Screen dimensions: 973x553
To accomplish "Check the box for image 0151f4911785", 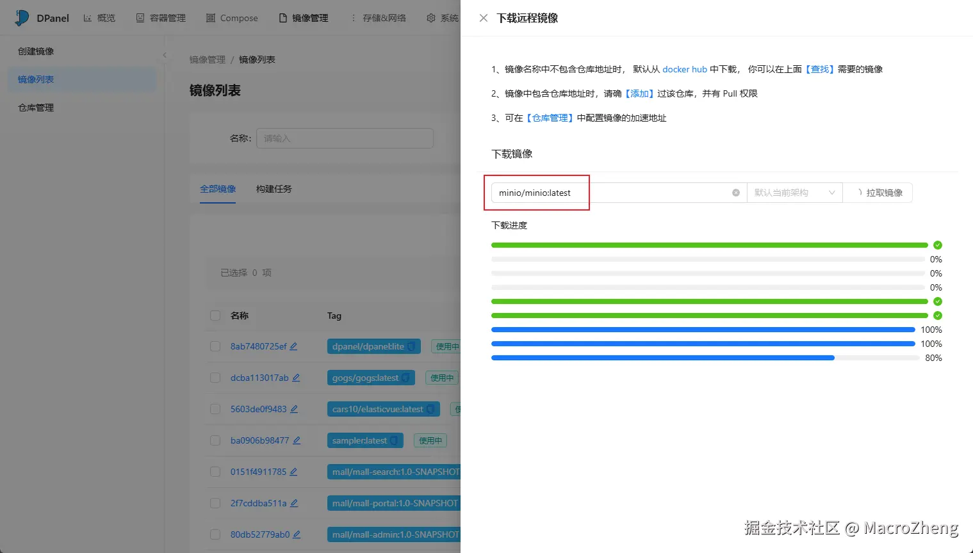I will click(x=215, y=472).
